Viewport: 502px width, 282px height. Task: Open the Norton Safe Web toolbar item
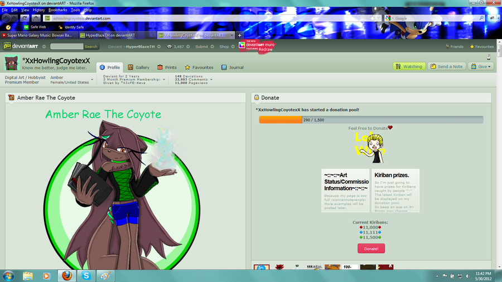[35, 27]
